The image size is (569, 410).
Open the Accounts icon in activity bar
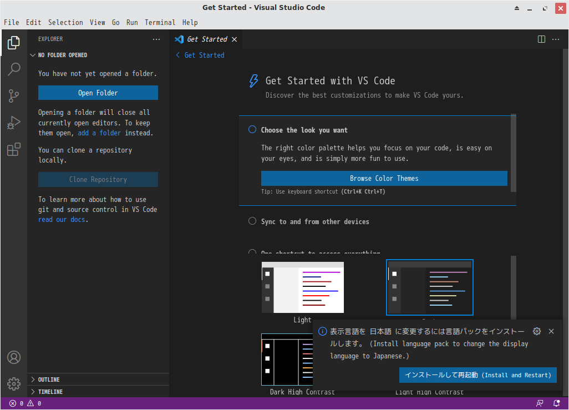tap(14, 357)
